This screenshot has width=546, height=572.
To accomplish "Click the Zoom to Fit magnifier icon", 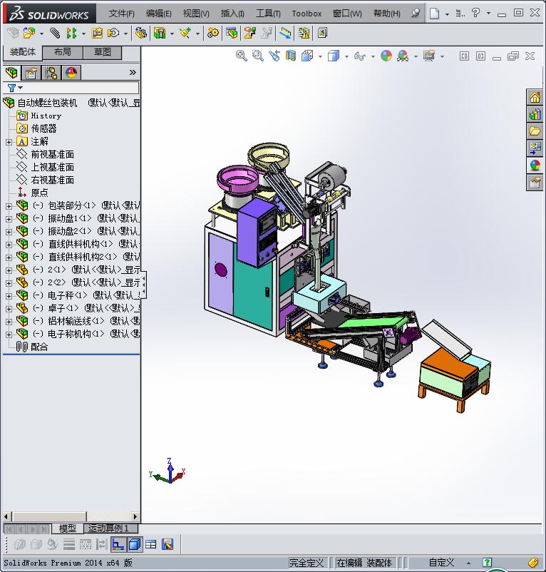I will tap(242, 56).
